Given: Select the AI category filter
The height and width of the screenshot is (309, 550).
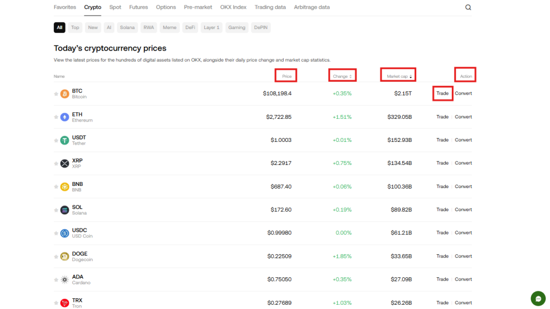Looking at the screenshot, I should (109, 27).
